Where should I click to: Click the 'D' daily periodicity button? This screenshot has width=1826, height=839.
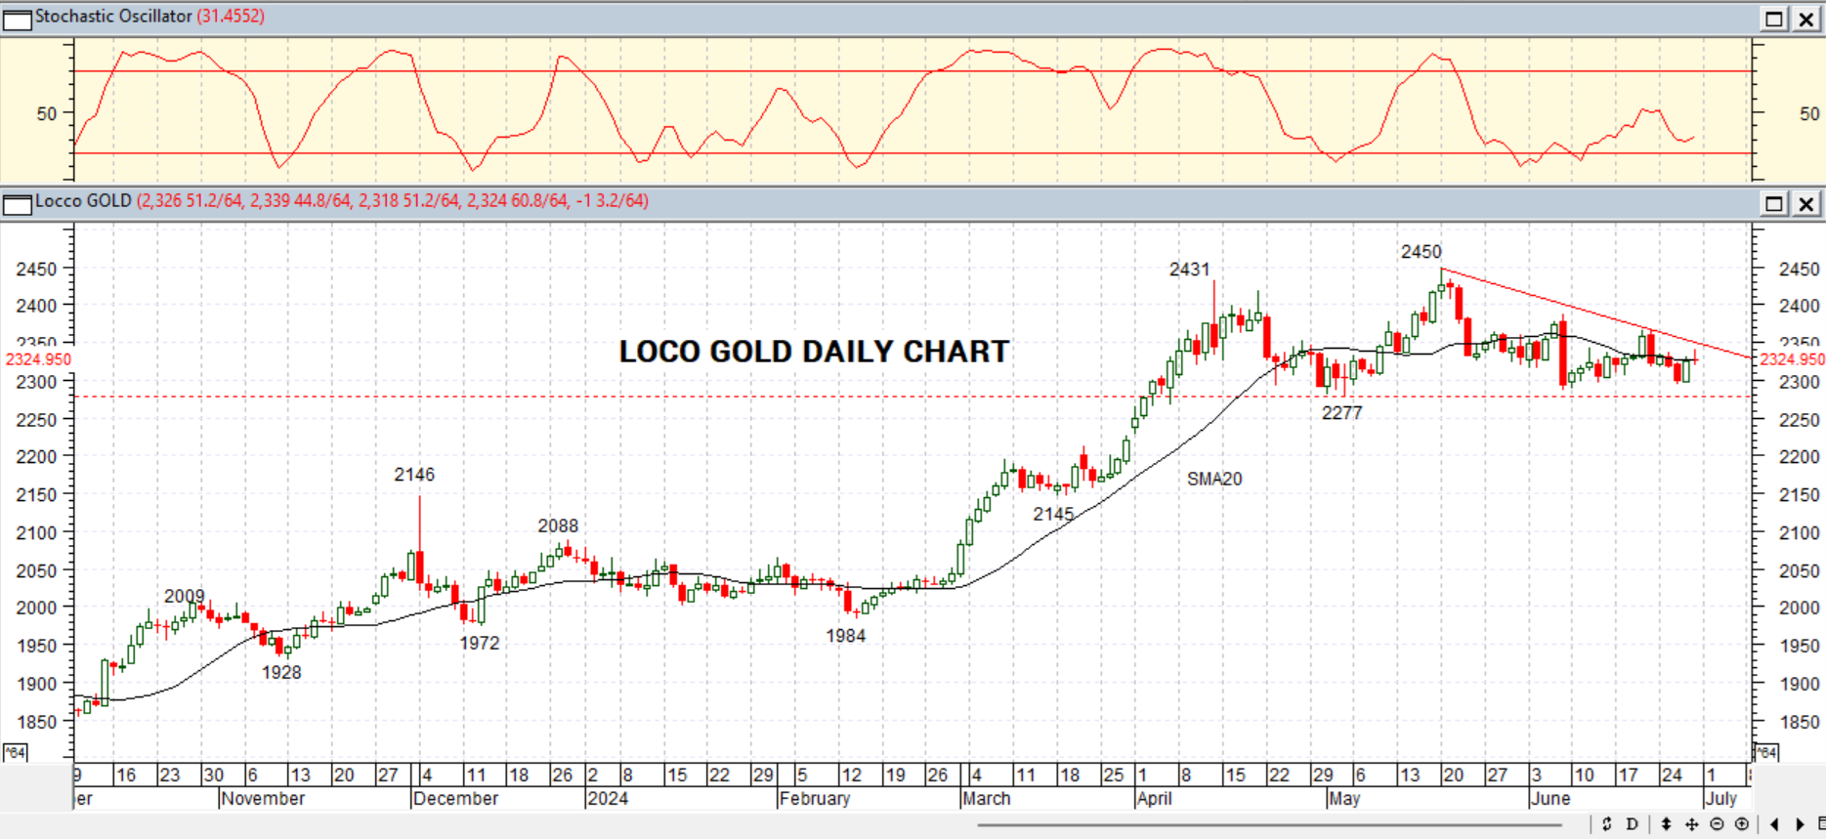pyautogui.click(x=1633, y=824)
